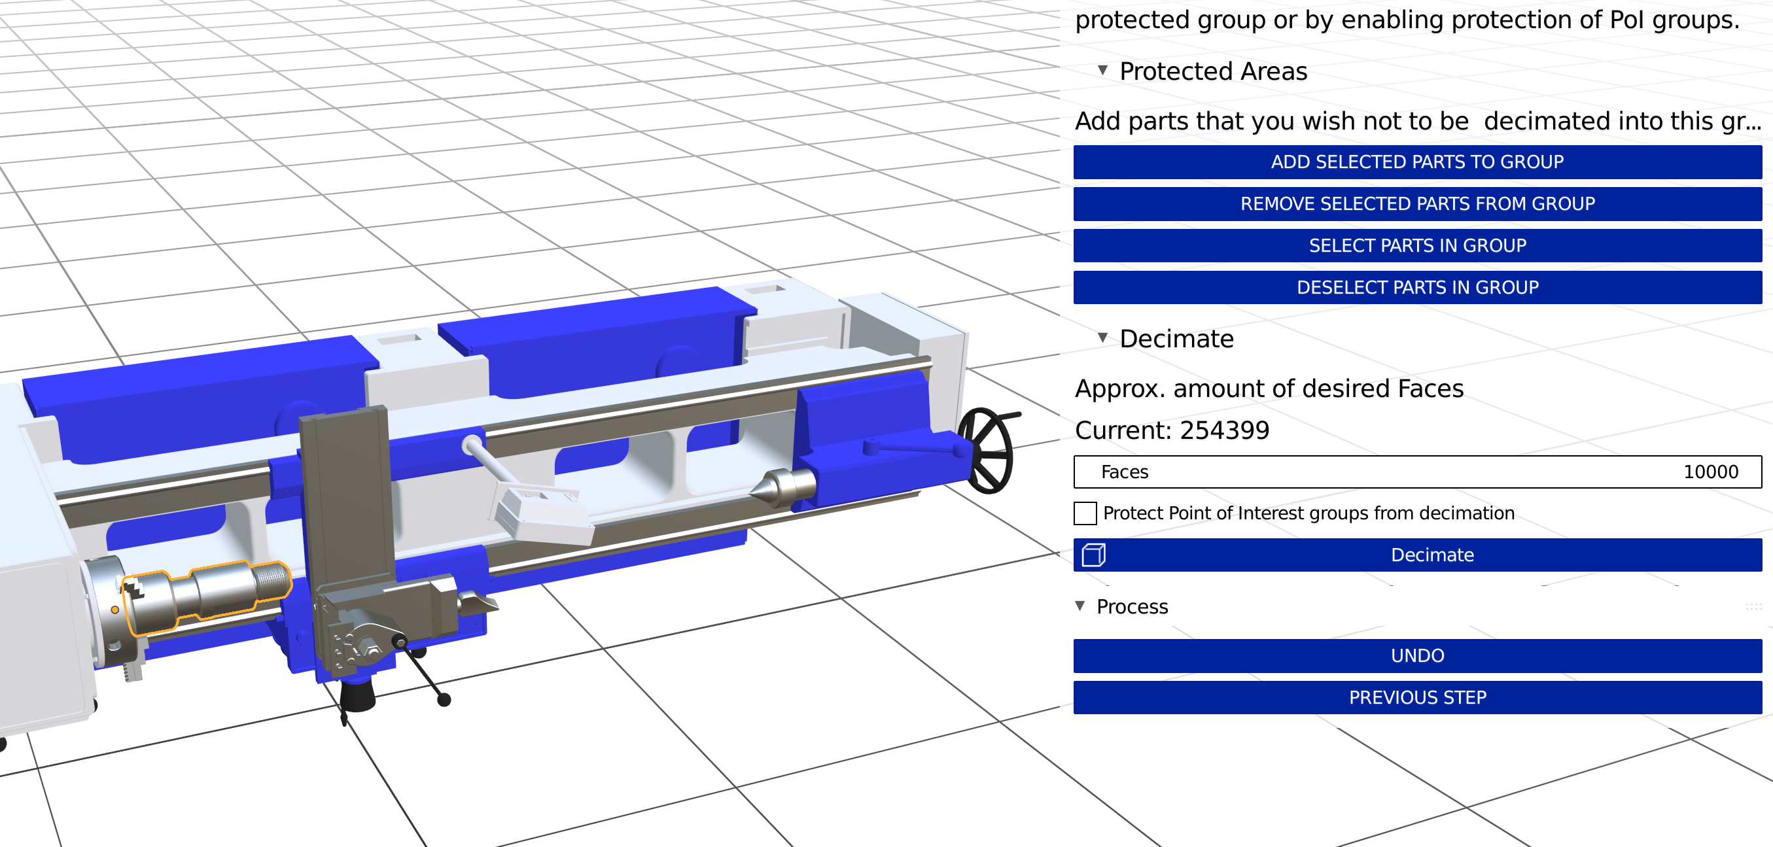Edit the Faces value field
The width and height of the screenshot is (1773, 847).
(x=1417, y=472)
